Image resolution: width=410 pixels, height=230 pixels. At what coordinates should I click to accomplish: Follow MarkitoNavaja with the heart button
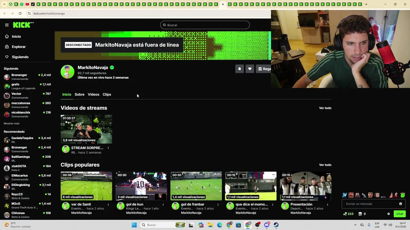[x=250, y=69]
